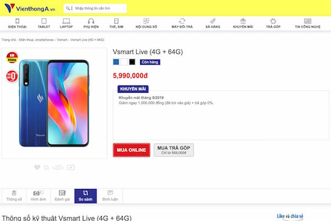Switch to the Thông số tab
This screenshot has width=331, height=221.
(x=14, y=196)
